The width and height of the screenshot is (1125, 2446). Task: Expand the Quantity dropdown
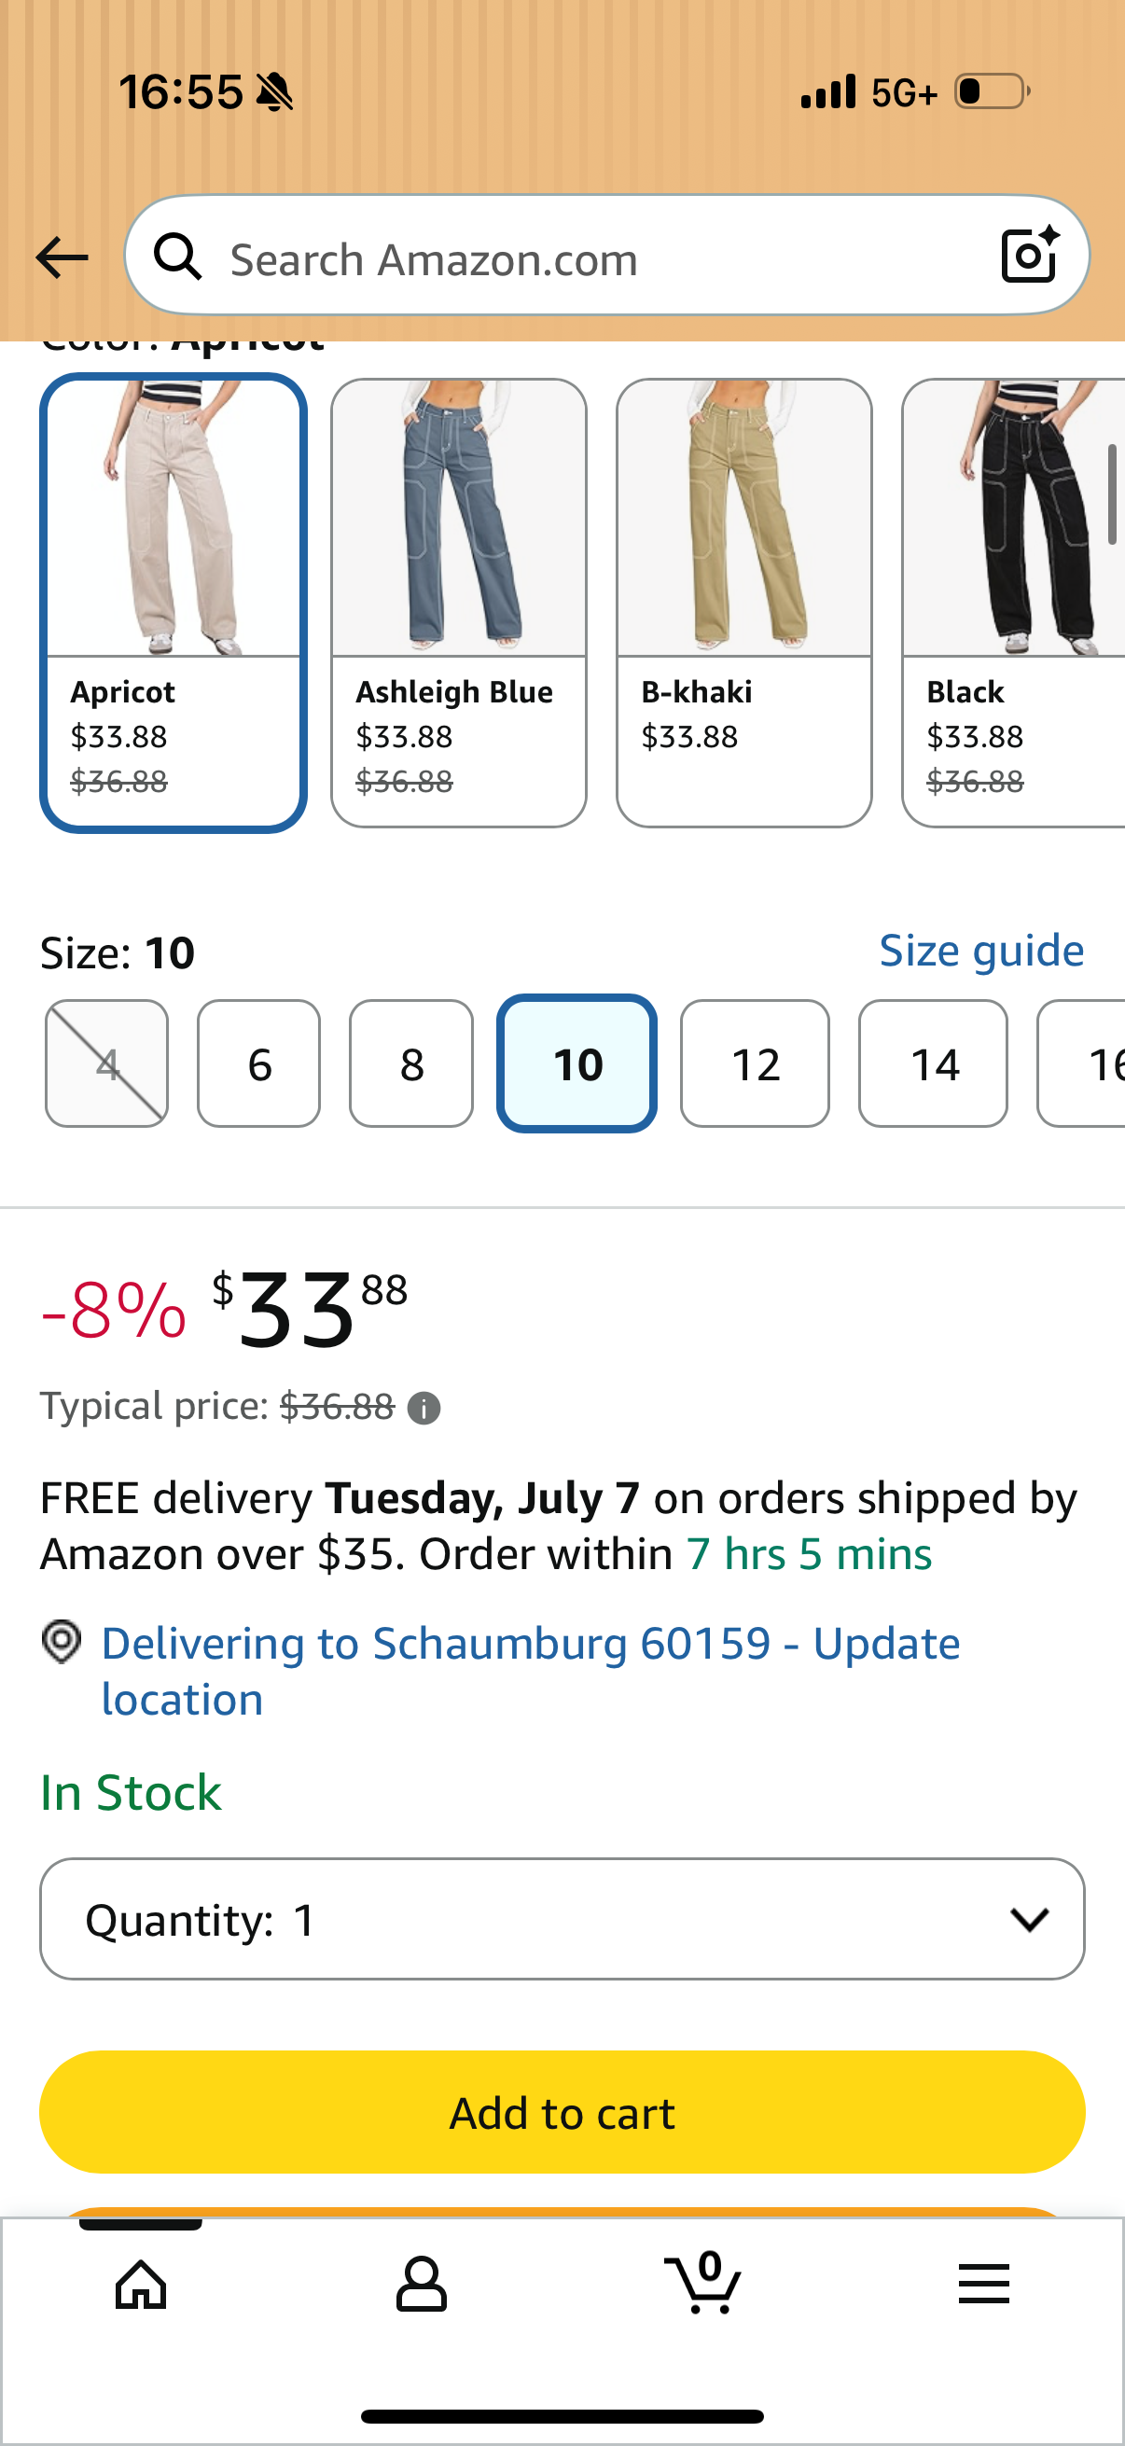pyautogui.click(x=562, y=1920)
